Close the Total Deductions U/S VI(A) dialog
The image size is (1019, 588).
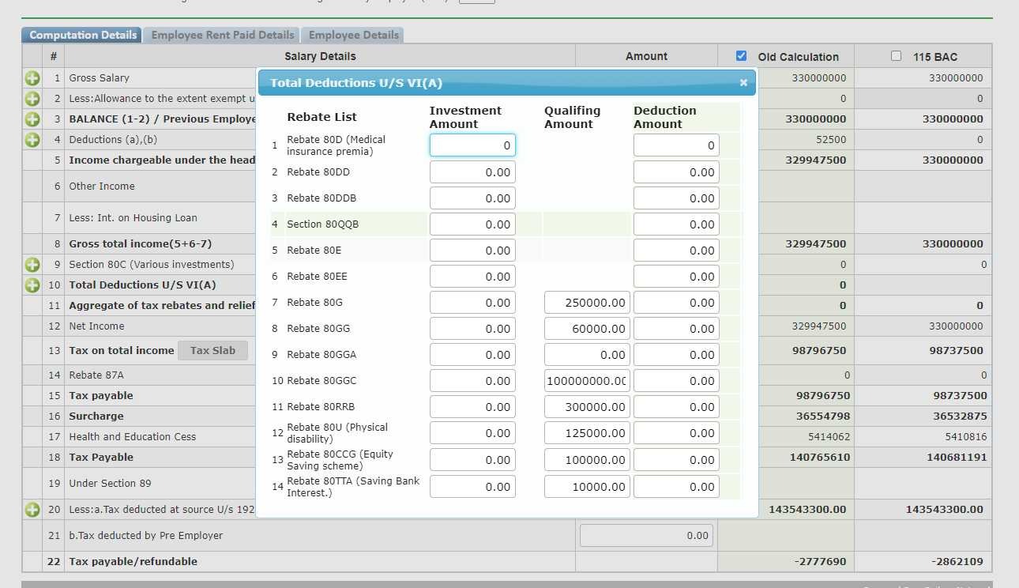743,81
